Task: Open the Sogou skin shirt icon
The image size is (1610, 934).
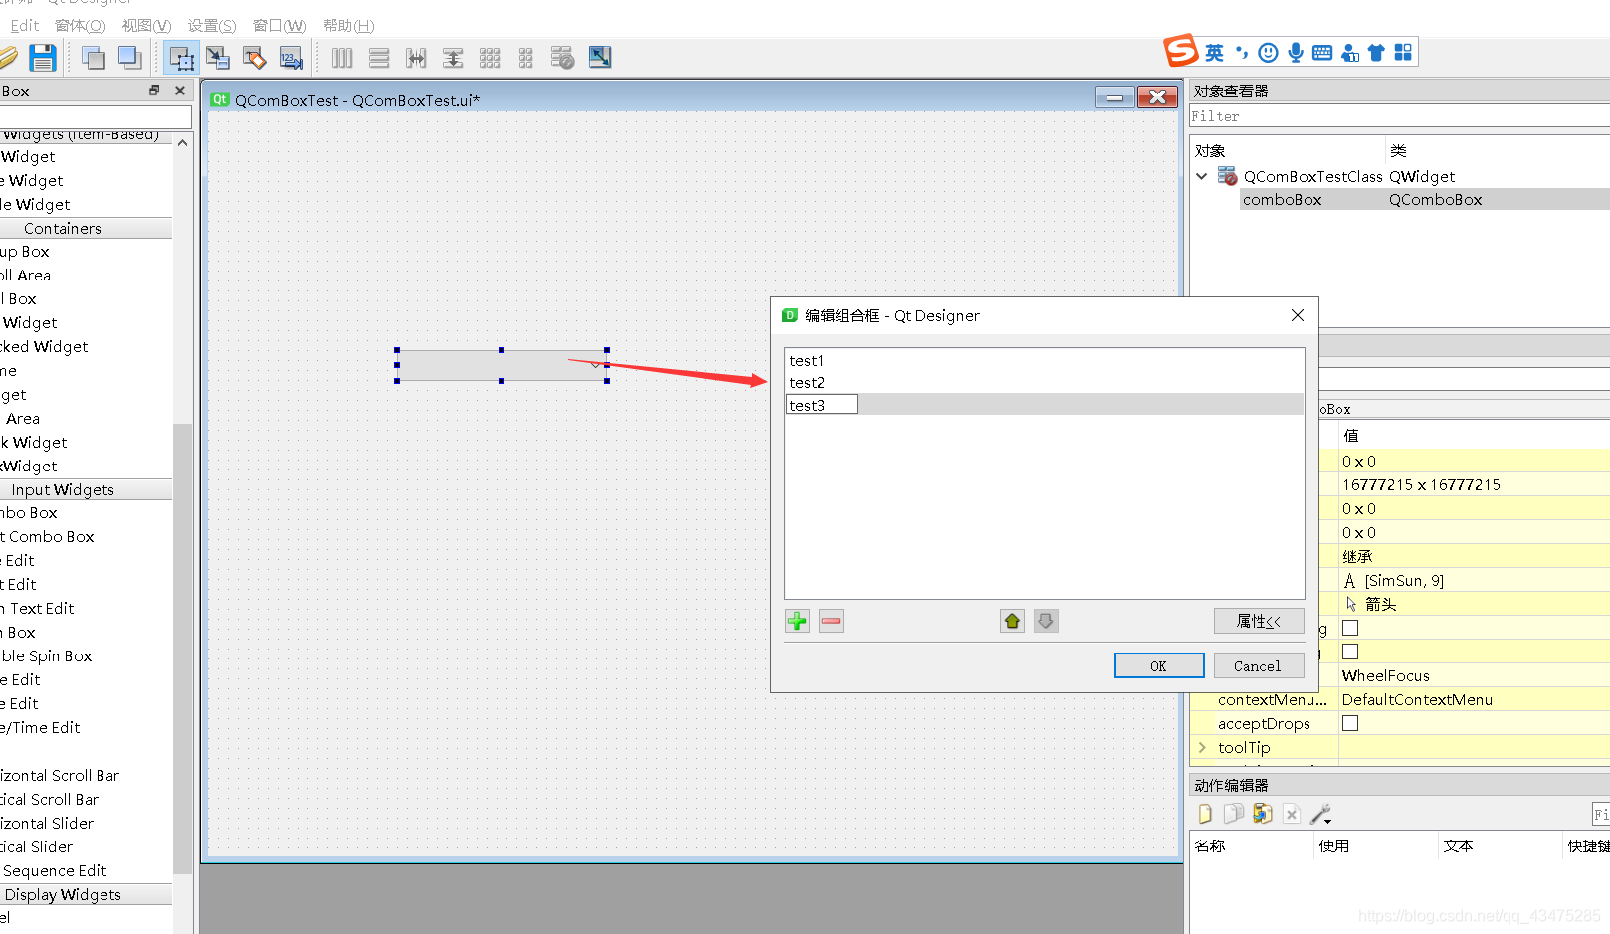Action: [x=1376, y=53]
